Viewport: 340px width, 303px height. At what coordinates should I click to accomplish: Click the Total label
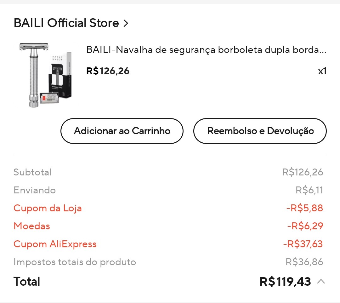(x=27, y=281)
